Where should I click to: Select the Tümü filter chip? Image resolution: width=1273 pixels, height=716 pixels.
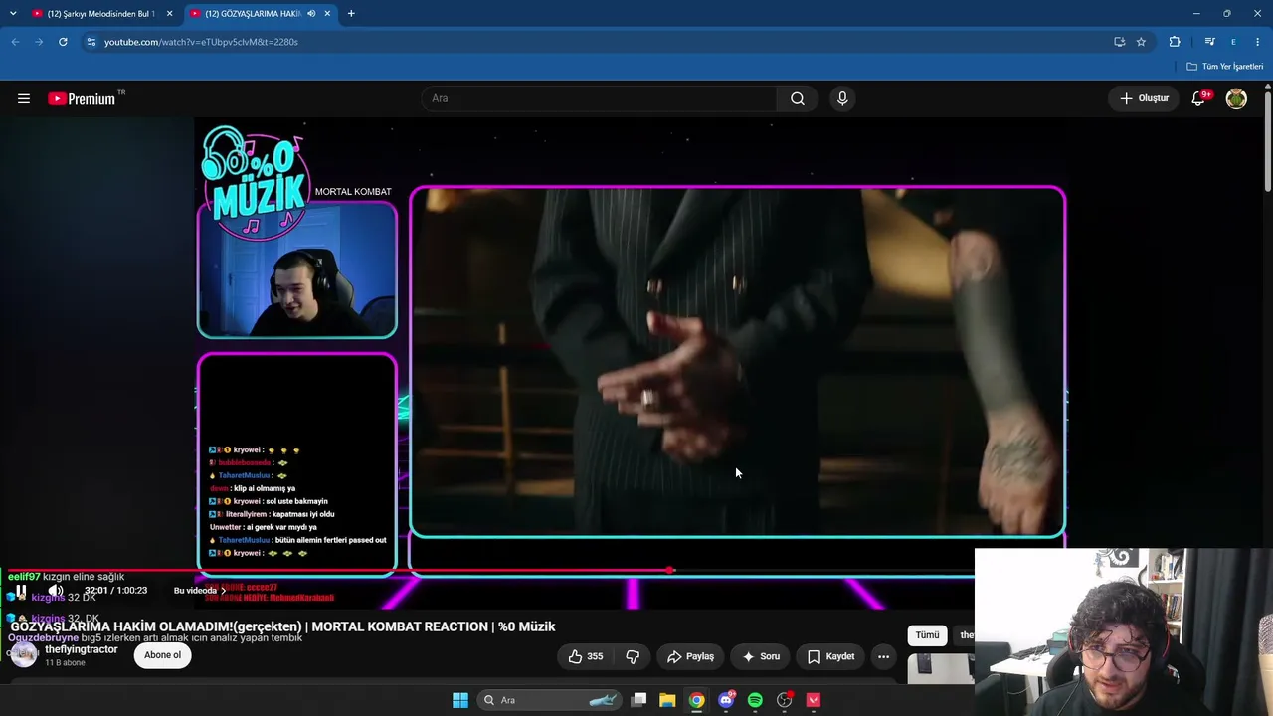[927, 635]
